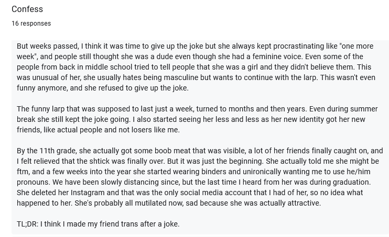Image resolution: width=389 pixels, height=237 pixels.
Task: Click the words "feminine voice" in the response
Action: [x=277, y=57]
